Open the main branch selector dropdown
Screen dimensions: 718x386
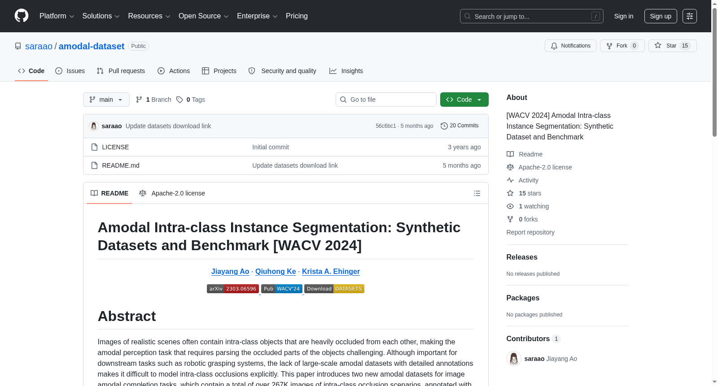tap(106, 100)
